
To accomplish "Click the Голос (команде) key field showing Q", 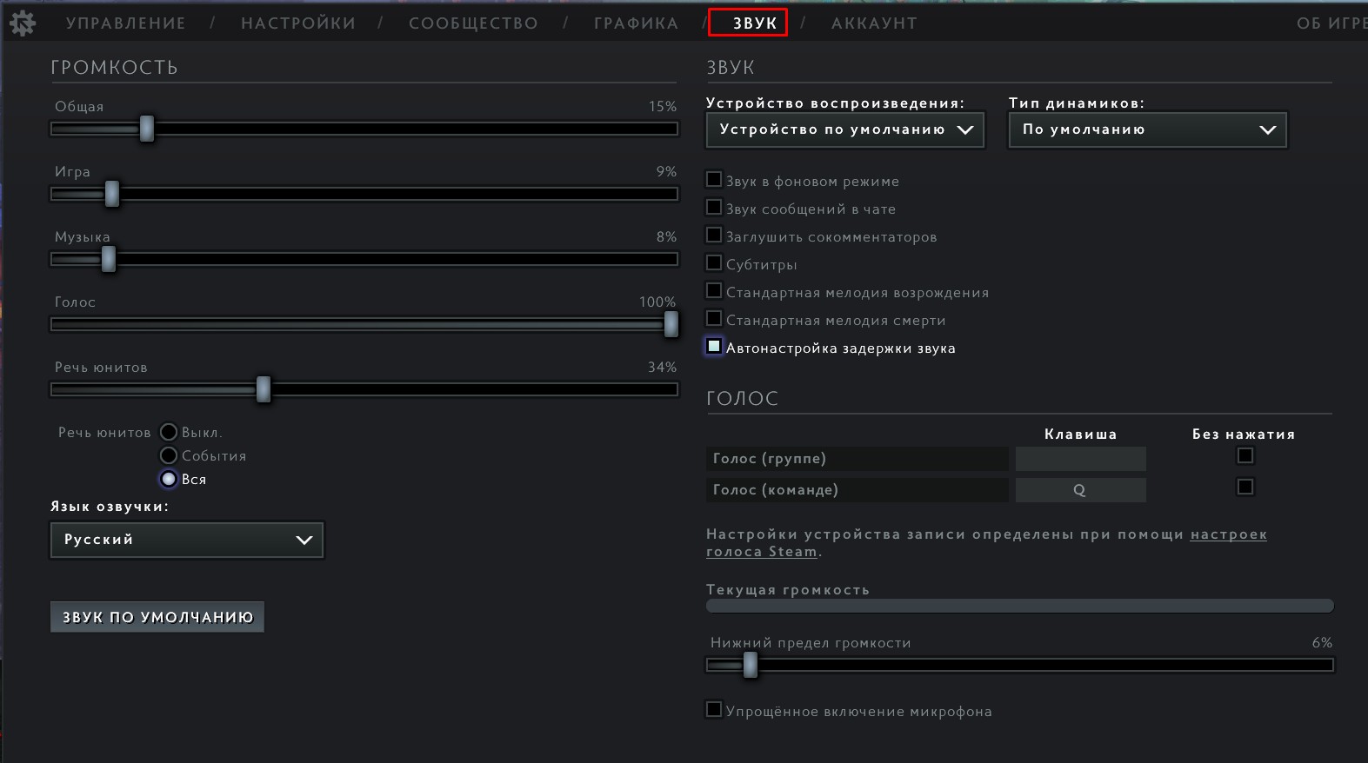I will pyautogui.click(x=1081, y=490).
